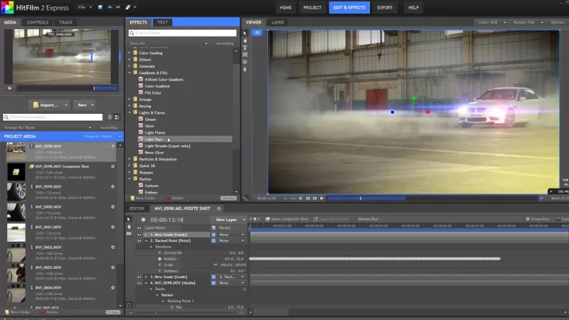Select the arrow Select tool in viewer
This screenshot has height=320, width=569.
245,33
